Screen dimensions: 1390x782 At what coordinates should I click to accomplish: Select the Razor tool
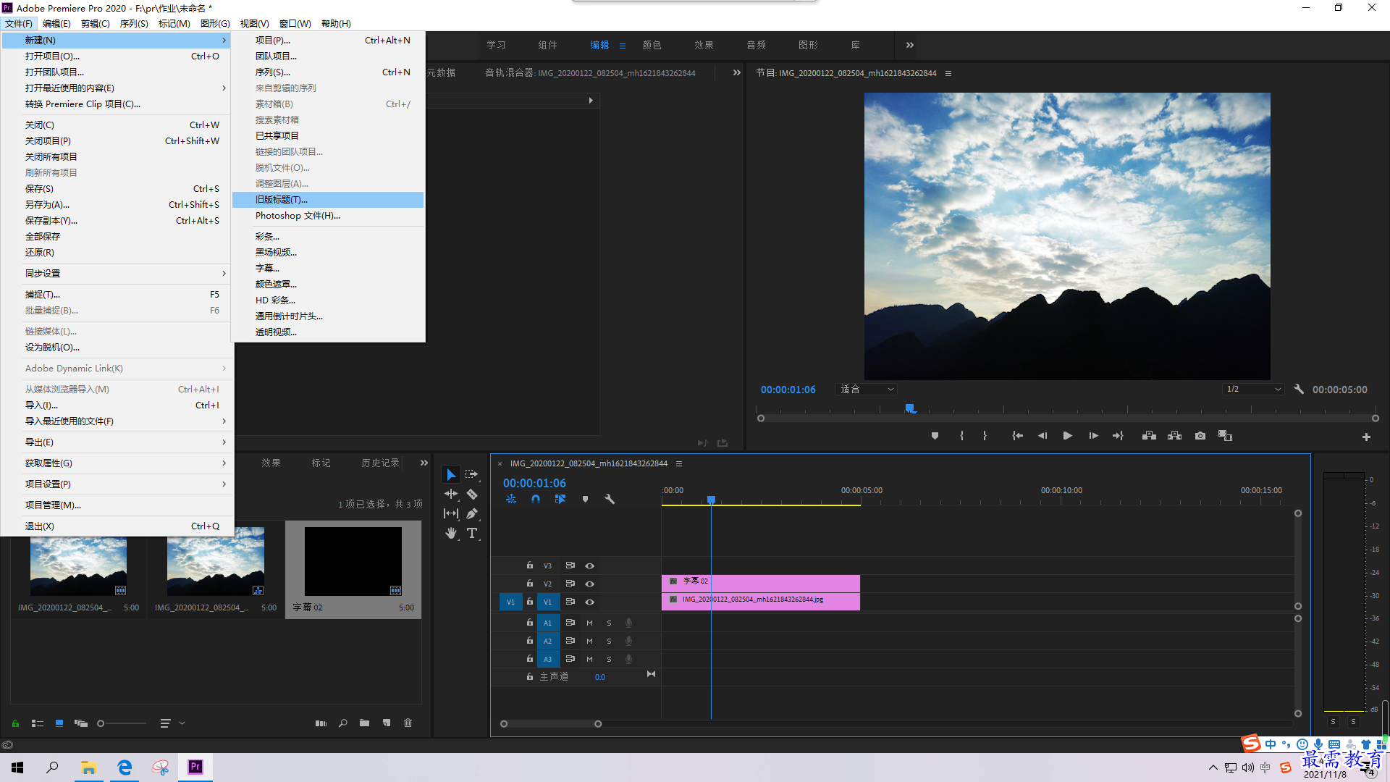(x=472, y=494)
